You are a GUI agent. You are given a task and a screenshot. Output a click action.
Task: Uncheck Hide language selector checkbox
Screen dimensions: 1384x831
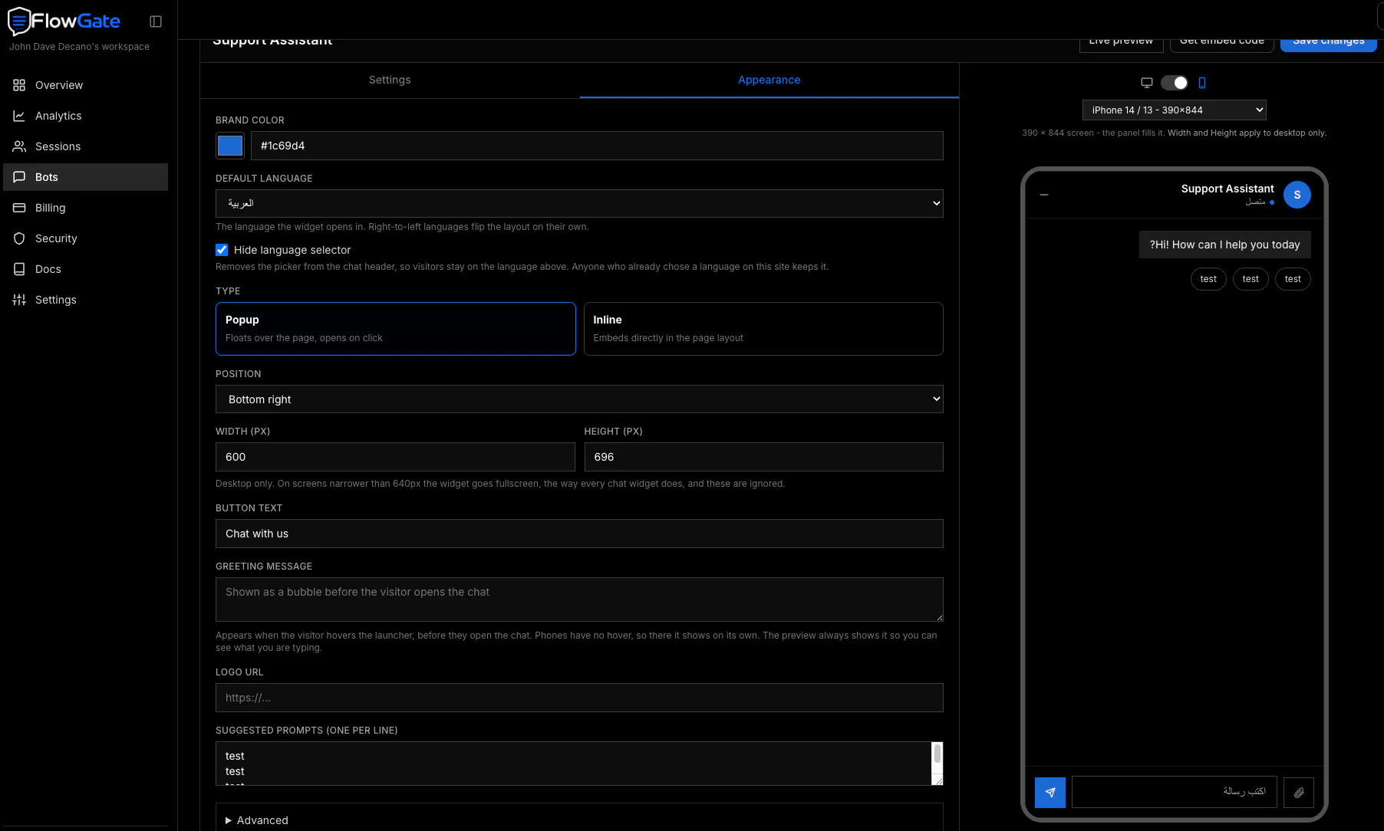tap(222, 250)
